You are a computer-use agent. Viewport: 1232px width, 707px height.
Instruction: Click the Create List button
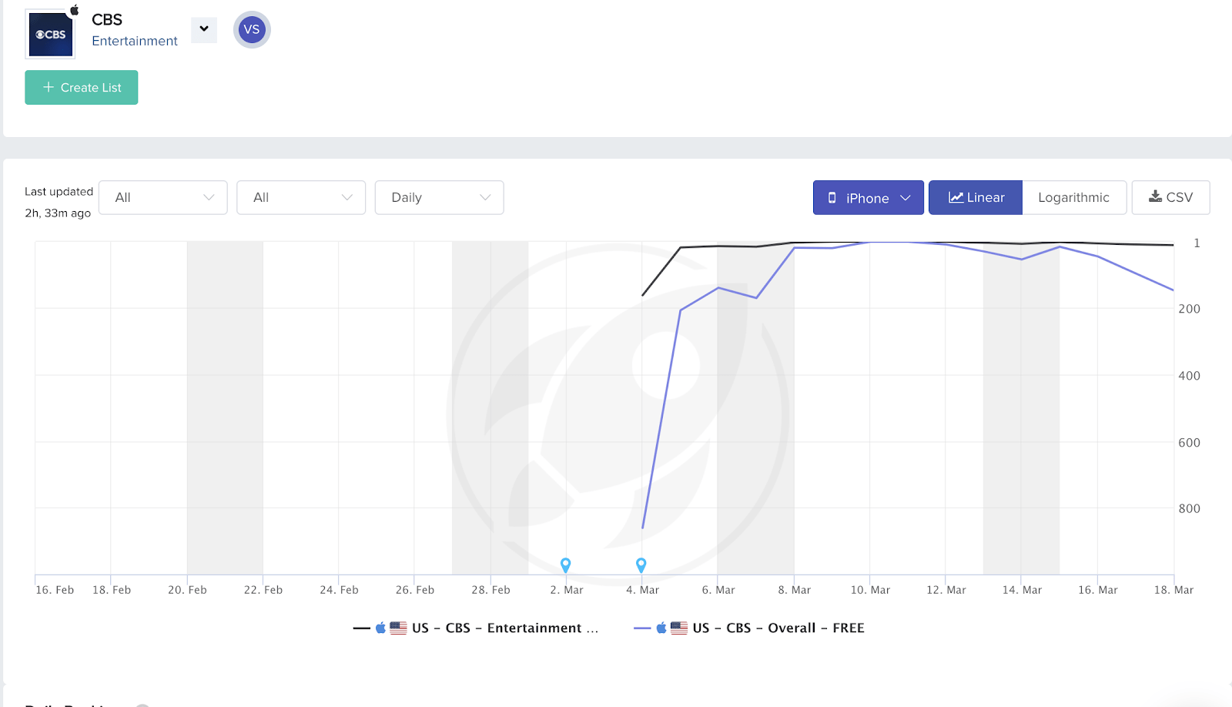click(82, 88)
